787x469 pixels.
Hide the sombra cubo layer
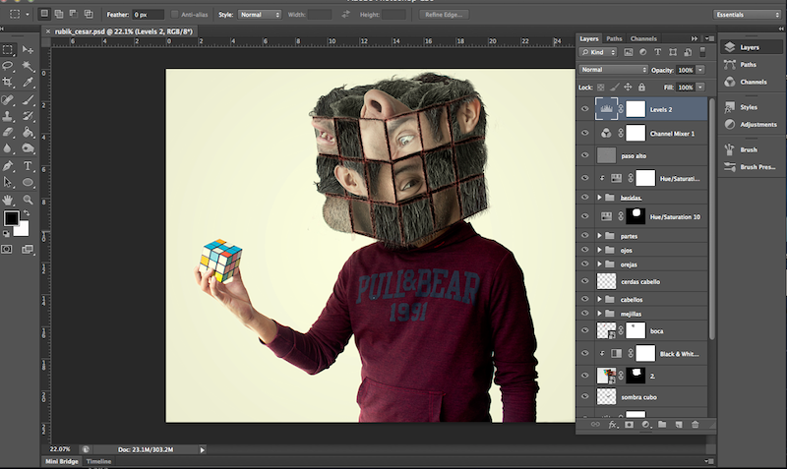(584, 396)
